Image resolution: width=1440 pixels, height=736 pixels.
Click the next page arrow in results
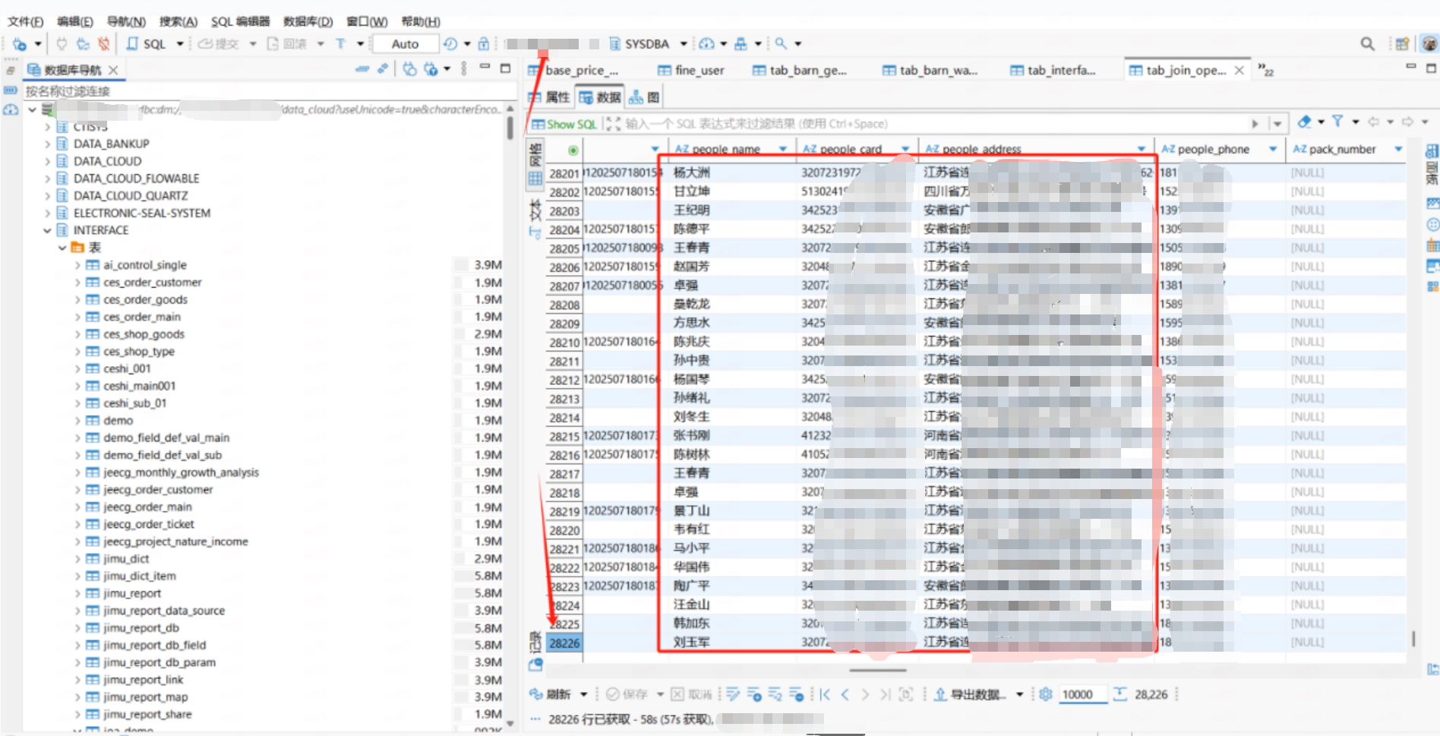point(865,694)
